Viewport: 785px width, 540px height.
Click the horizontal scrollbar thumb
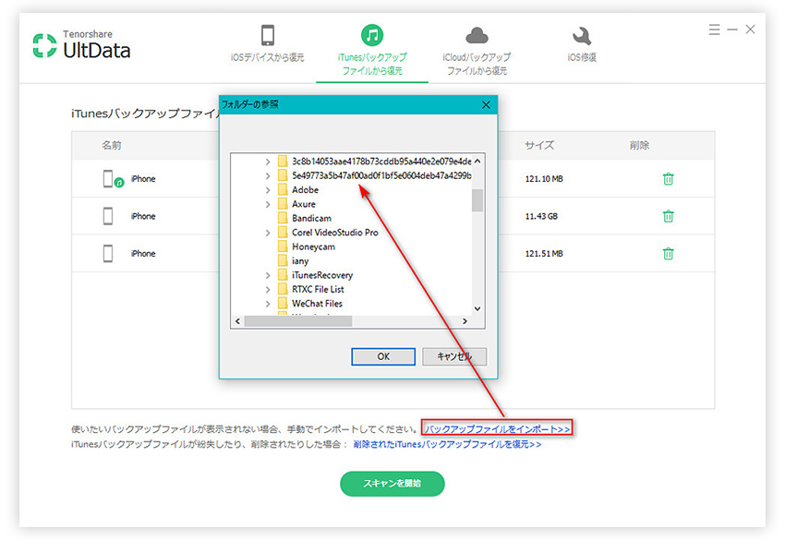point(298,321)
